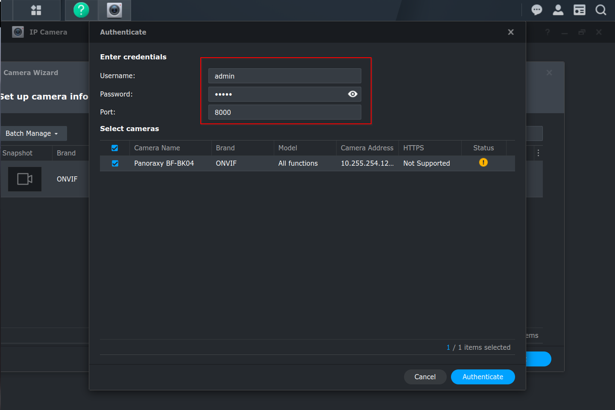615x410 pixels.
Task: Uncheck the Panoraxy BF-BK04 camera checkbox
Action: [115, 163]
